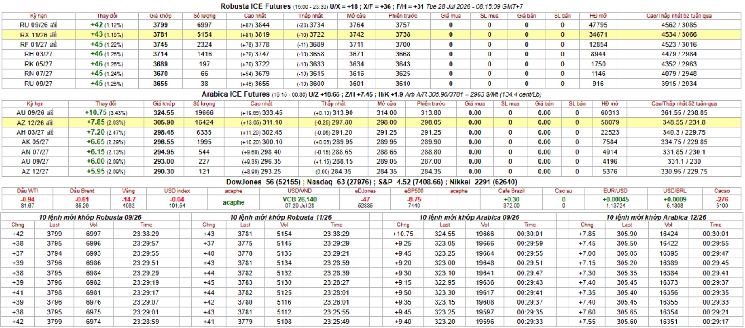Click RX 11/26 matched price 3781
Screen dimensions: 745x328
(x=160, y=34)
